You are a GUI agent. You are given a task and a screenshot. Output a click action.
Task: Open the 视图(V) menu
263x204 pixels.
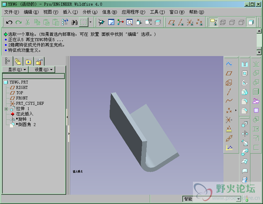(51, 12)
